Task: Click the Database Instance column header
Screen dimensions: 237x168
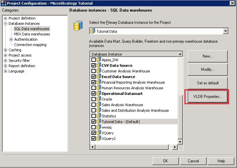Action: click(134, 54)
